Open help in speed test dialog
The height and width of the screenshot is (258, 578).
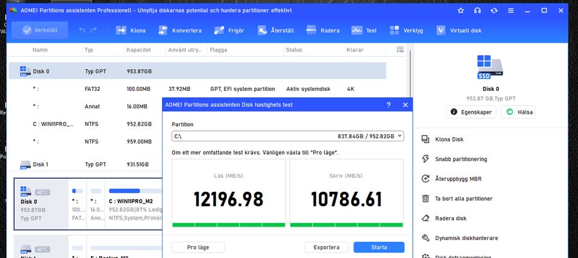[x=388, y=105]
